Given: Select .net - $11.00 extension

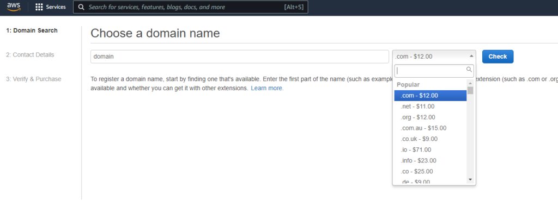Looking at the screenshot, I should tap(430, 106).
